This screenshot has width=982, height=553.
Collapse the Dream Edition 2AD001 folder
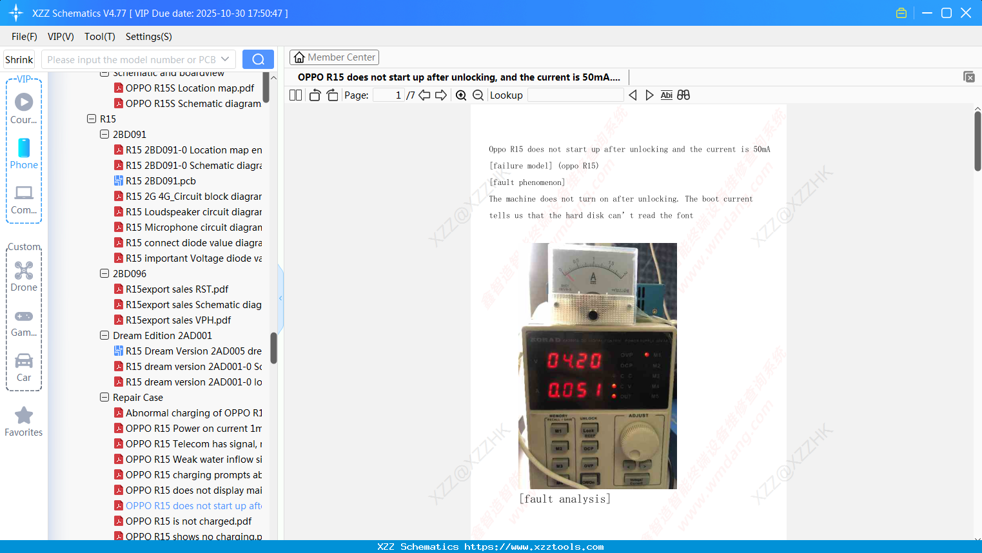pos(104,336)
